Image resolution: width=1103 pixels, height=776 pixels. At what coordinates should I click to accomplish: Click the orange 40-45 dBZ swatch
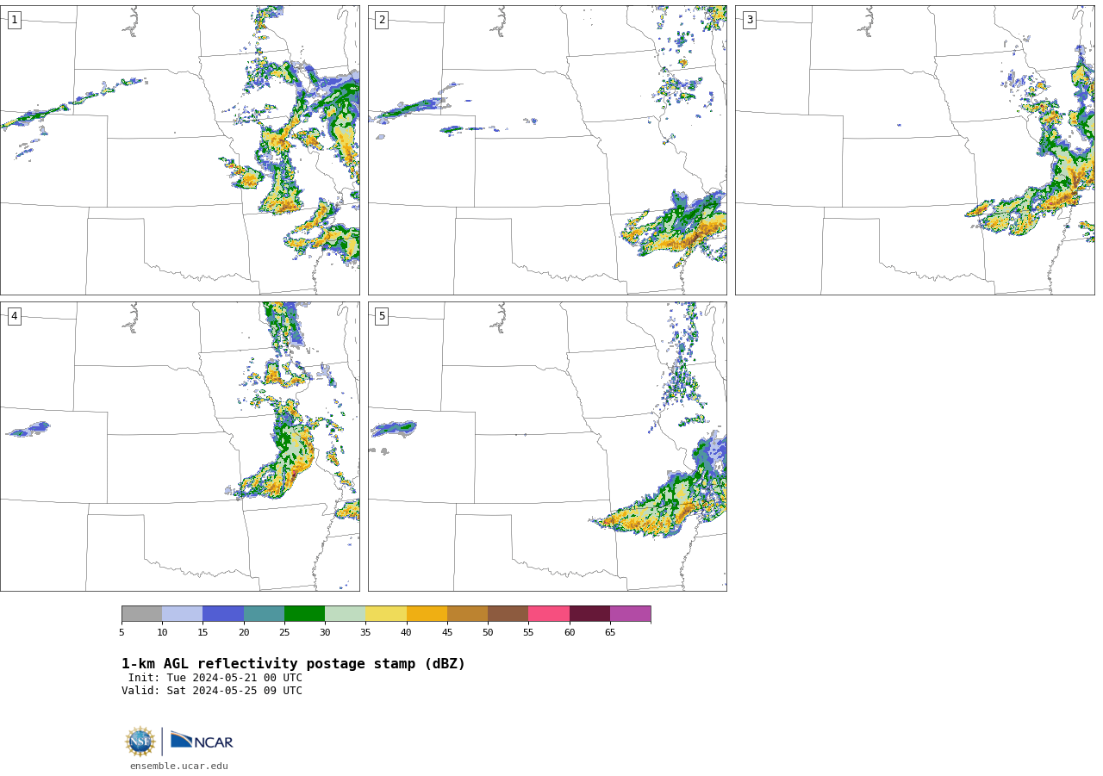[427, 613]
